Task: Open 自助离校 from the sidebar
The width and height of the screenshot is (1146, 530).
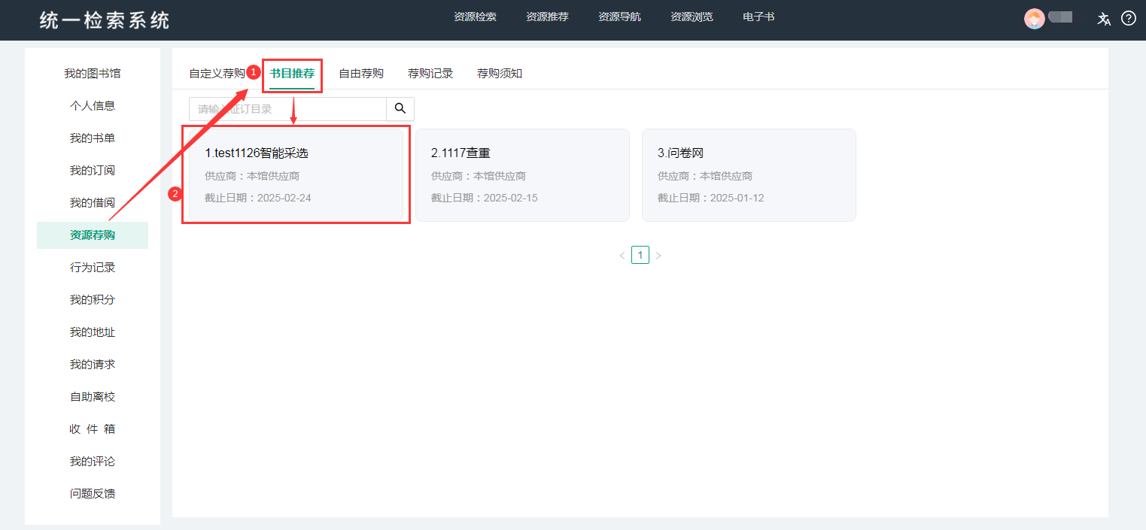Action: pyautogui.click(x=92, y=396)
